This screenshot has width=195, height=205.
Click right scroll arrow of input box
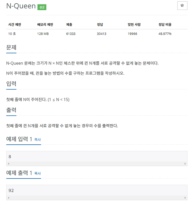click(185, 164)
